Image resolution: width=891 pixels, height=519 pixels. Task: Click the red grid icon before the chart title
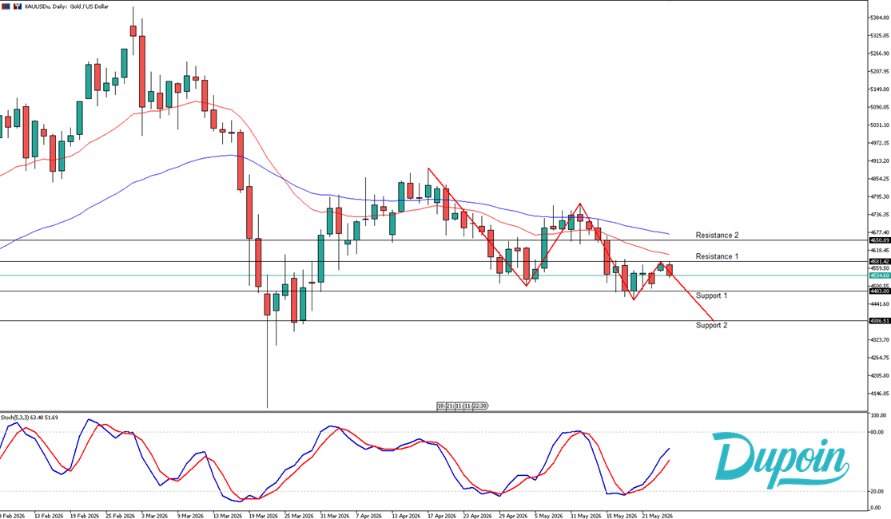(5, 6)
